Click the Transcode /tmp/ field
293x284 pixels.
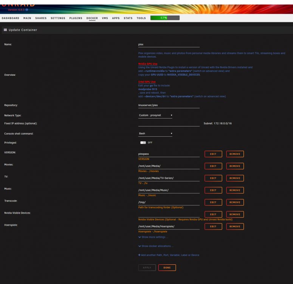coord(169,202)
